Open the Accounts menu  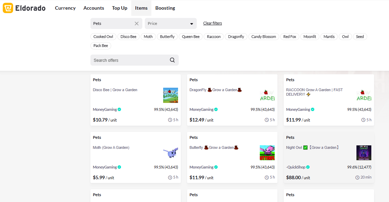(94, 8)
